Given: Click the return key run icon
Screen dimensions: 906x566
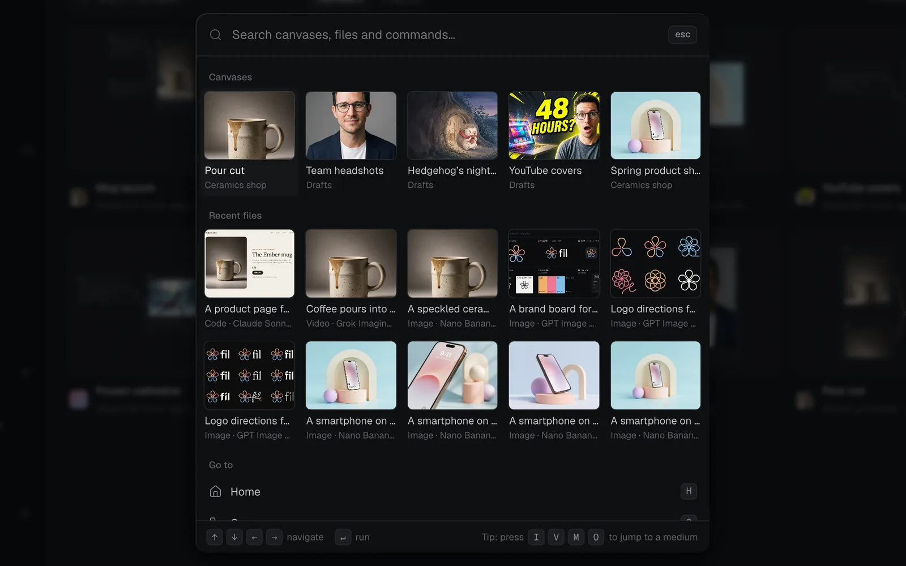Looking at the screenshot, I should 343,537.
